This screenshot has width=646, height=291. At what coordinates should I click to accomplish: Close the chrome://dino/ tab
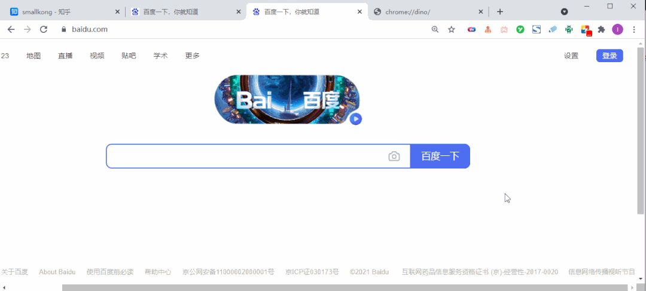pyautogui.click(x=481, y=12)
